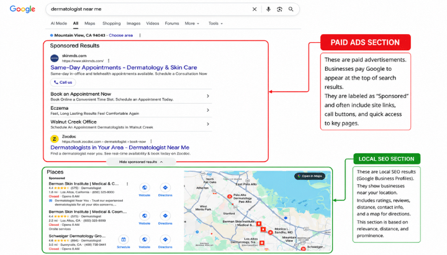
Task: Click Mountain View, CA 94043 location text
Action: pos(79,35)
